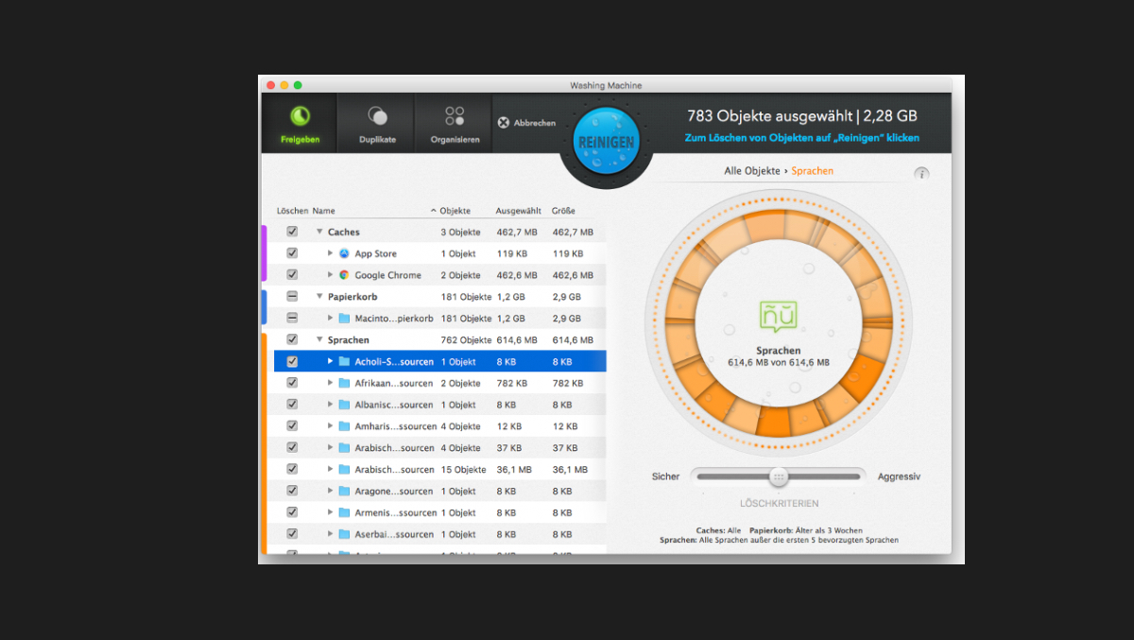Sort the list by Objekte column

(455, 211)
